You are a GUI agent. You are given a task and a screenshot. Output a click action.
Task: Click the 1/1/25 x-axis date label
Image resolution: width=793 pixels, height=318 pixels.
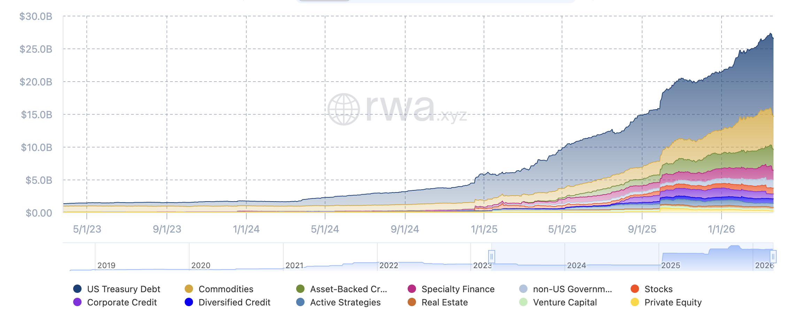click(x=484, y=229)
